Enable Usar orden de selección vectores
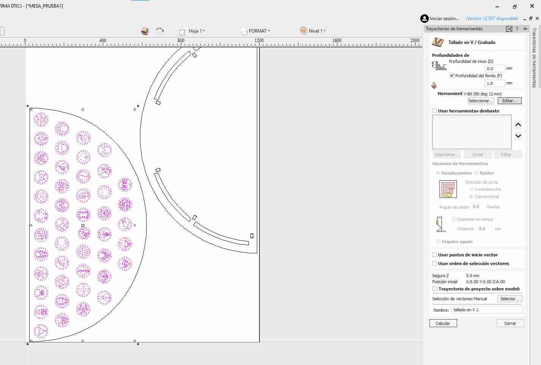 435,264
